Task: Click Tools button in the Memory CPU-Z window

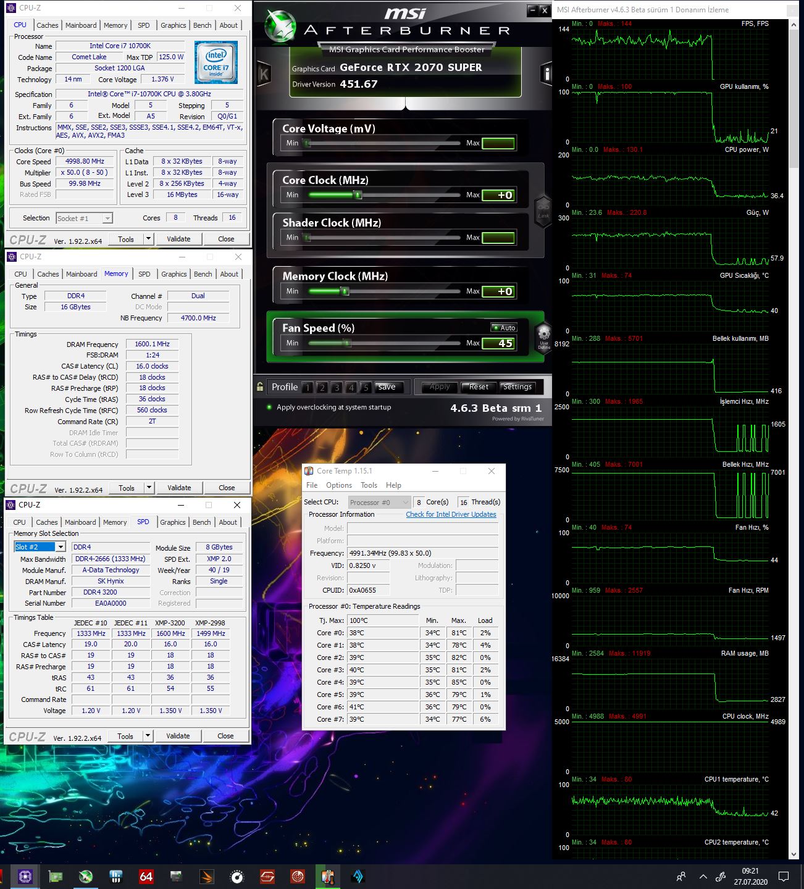Action: tap(127, 488)
